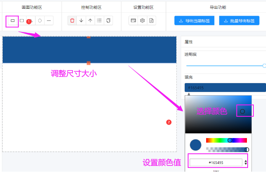Toggle color format with up-down arrows
Viewport: 266px width, 172px height.
[246, 162]
